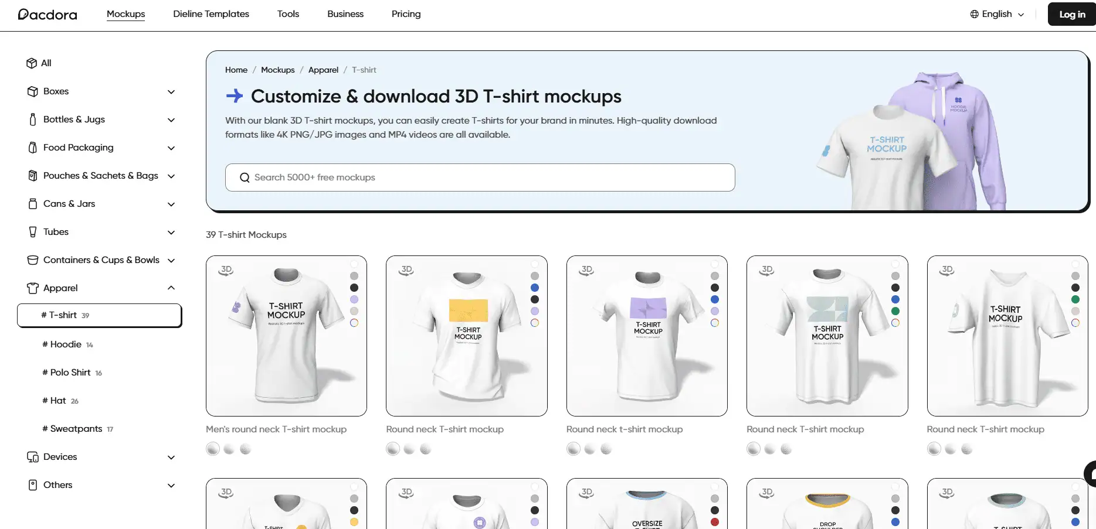Select third textured material sphere under first mockup
This screenshot has height=529, width=1096.
(x=246, y=449)
